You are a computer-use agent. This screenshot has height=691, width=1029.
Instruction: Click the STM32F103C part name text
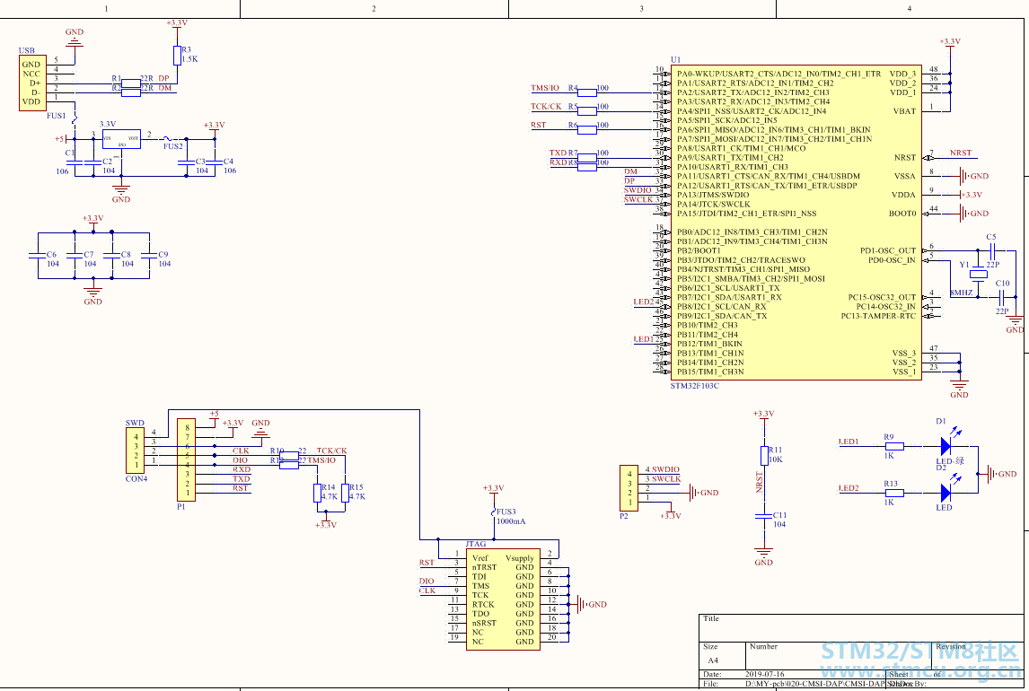(694, 386)
